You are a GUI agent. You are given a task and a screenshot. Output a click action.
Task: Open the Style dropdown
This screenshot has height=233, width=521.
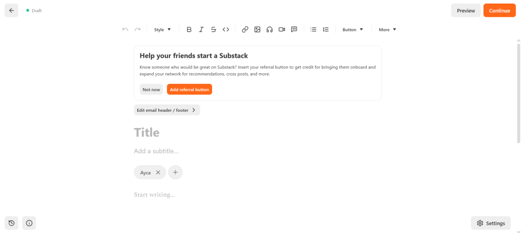162,29
